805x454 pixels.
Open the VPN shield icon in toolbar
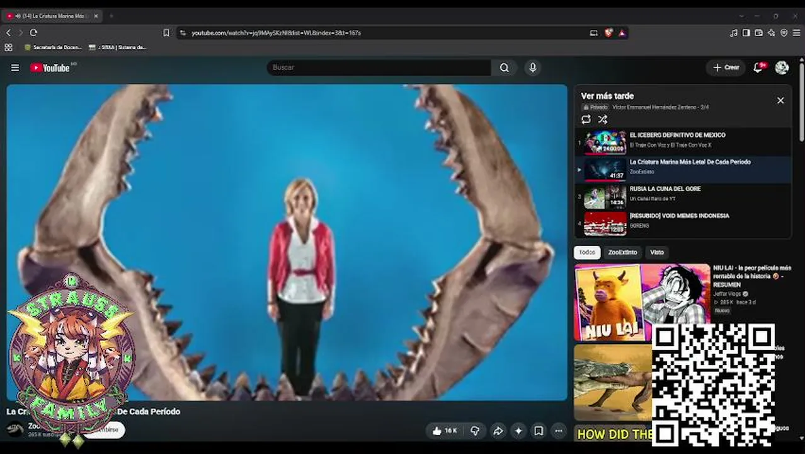tap(784, 33)
